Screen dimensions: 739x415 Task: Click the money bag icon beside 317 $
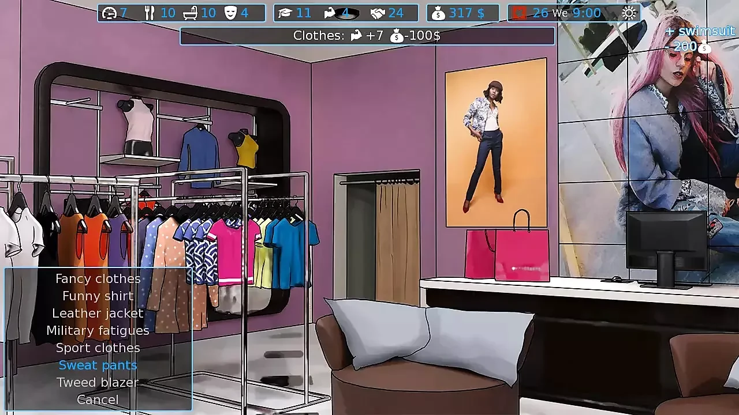pyautogui.click(x=438, y=13)
